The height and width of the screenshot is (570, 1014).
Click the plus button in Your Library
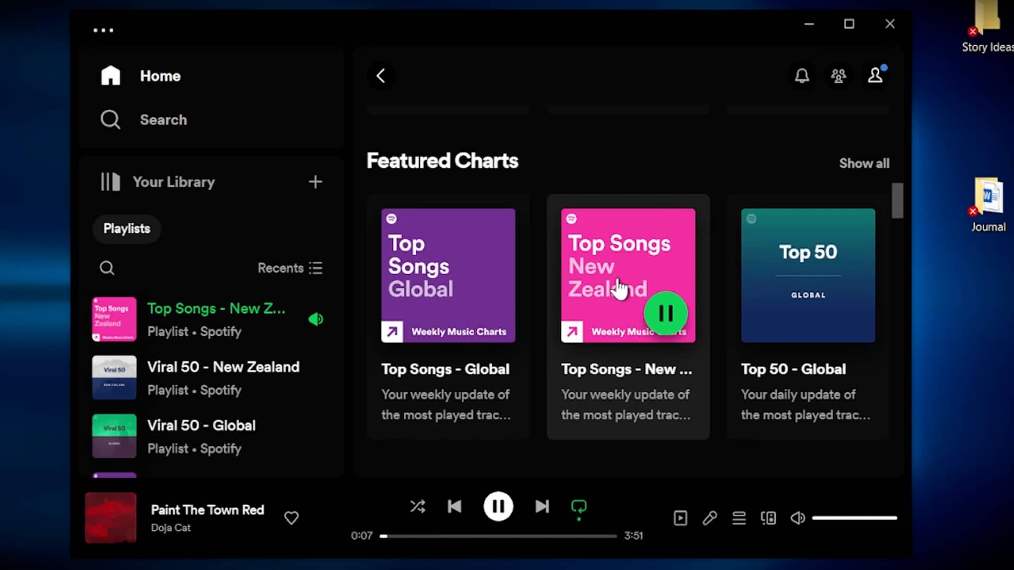(315, 182)
